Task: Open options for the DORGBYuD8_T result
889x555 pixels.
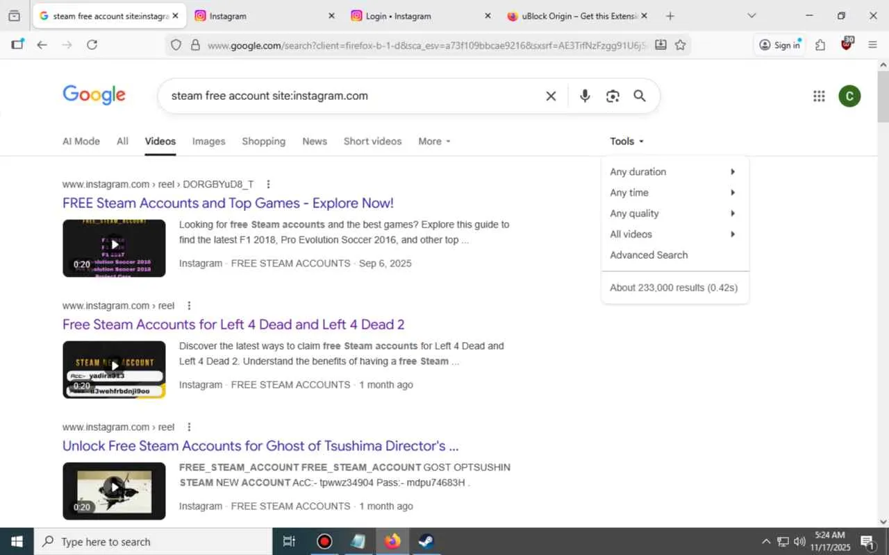Action: [x=268, y=185]
